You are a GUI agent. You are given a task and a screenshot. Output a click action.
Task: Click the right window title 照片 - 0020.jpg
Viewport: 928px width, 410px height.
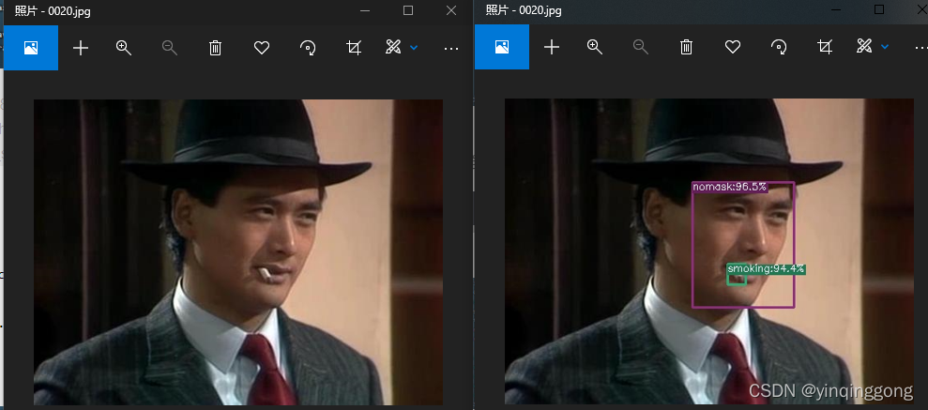[524, 10]
